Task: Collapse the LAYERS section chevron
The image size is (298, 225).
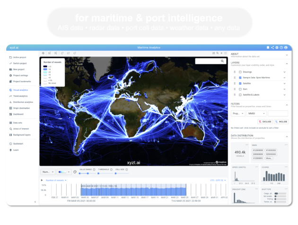Action: [287, 63]
